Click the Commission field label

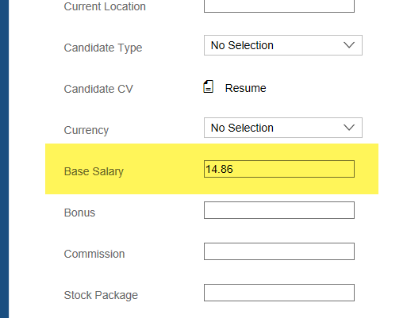pyautogui.click(x=94, y=254)
